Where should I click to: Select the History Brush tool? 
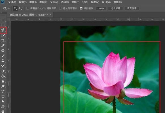tap(3, 66)
